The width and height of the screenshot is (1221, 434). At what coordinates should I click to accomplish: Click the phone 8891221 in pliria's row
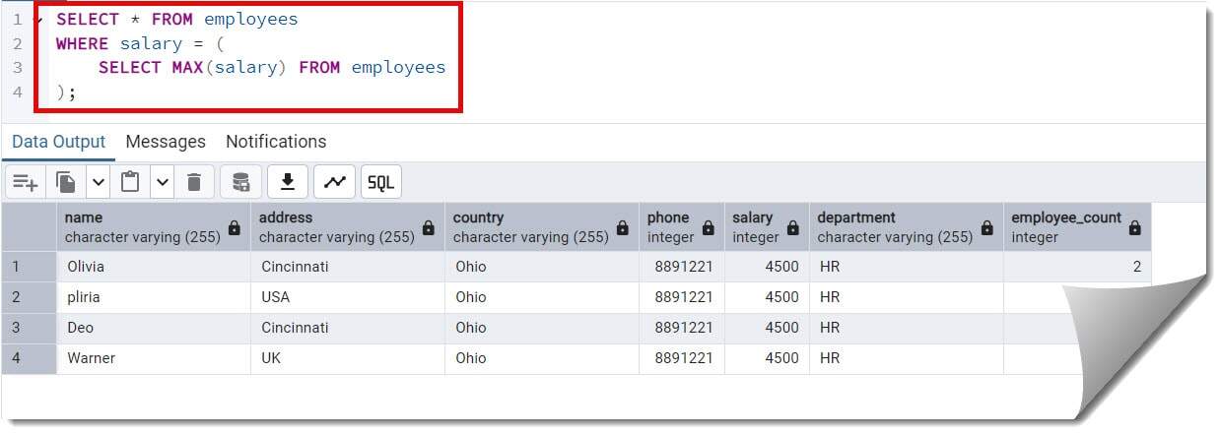pos(682,297)
